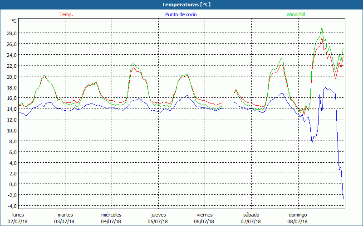Click the date 07/07/18
Viewport: 363px width, 226px height.
pyautogui.click(x=251, y=221)
